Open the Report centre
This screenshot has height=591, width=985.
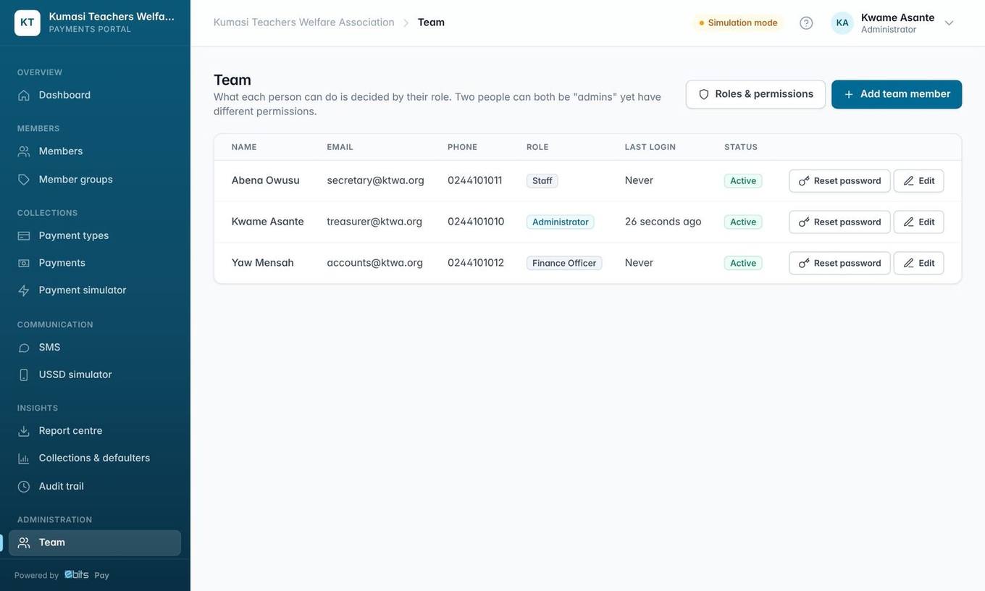[x=95, y=431]
